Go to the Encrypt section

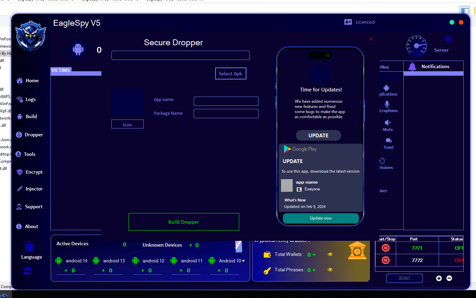click(x=29, y=172)
